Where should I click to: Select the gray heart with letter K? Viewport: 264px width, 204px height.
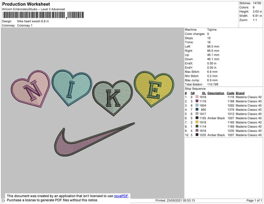(x=113, y=98)
